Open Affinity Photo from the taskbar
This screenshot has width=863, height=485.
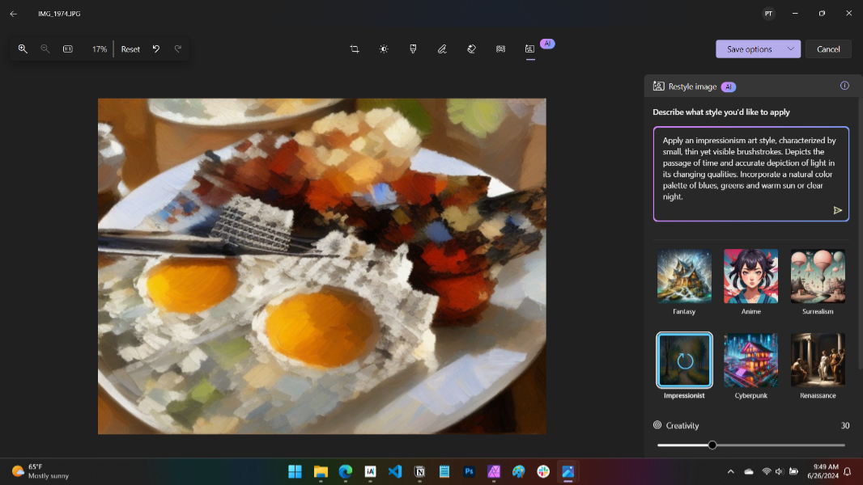point(494,471)
